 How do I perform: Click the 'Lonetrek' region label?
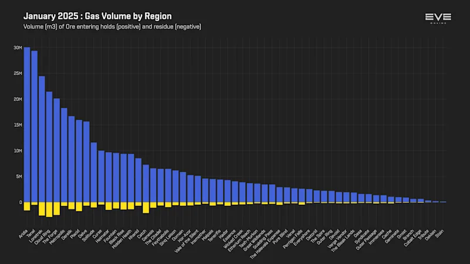click(36, 236)
